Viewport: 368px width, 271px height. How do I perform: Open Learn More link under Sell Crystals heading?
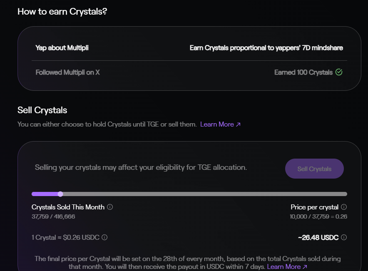pos(220,124)
